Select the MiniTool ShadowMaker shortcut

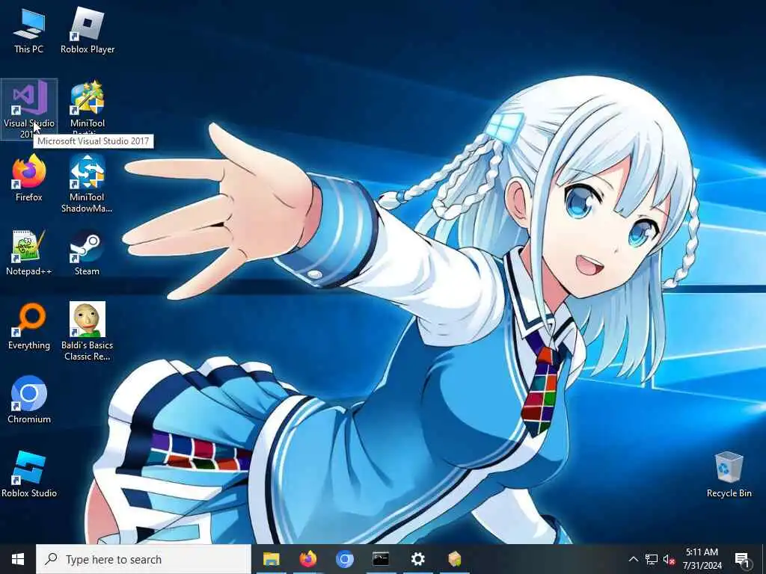click(x=87, y=184)
